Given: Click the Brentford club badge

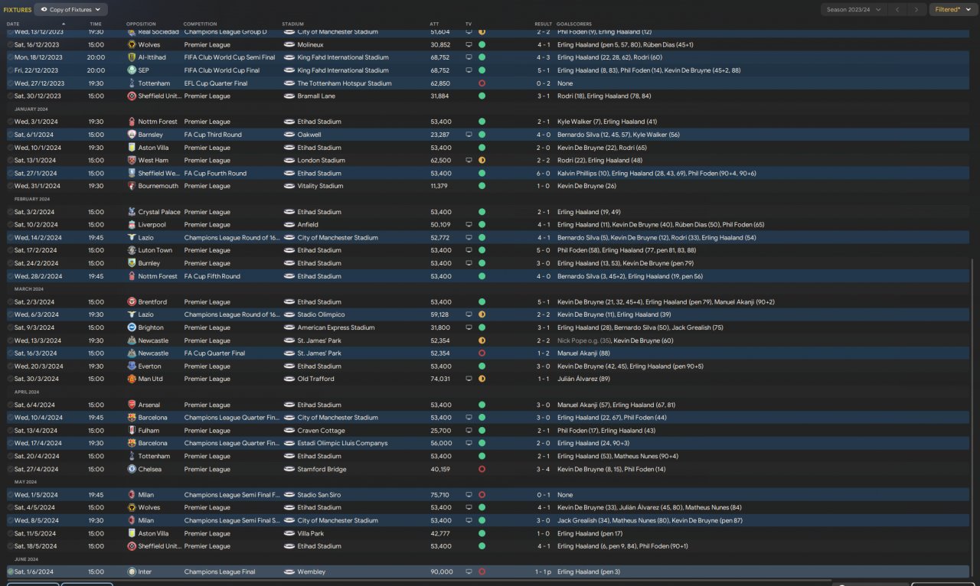Looking at the screenshot, I should coord(132,302).
